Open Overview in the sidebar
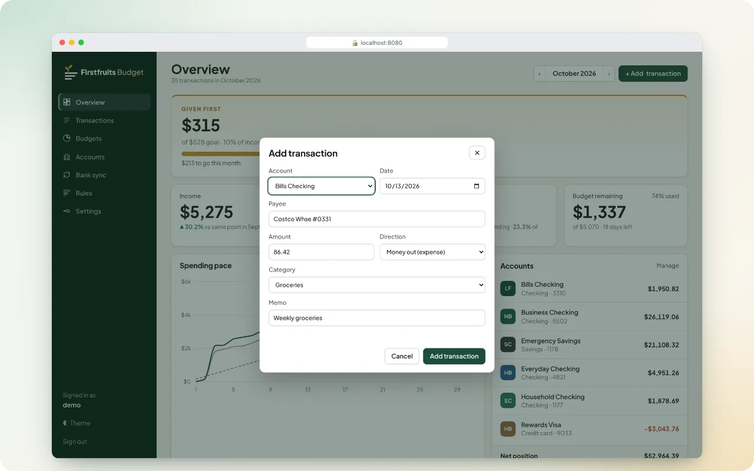Screen dimensions: 754x471 (x=104, y=102)
